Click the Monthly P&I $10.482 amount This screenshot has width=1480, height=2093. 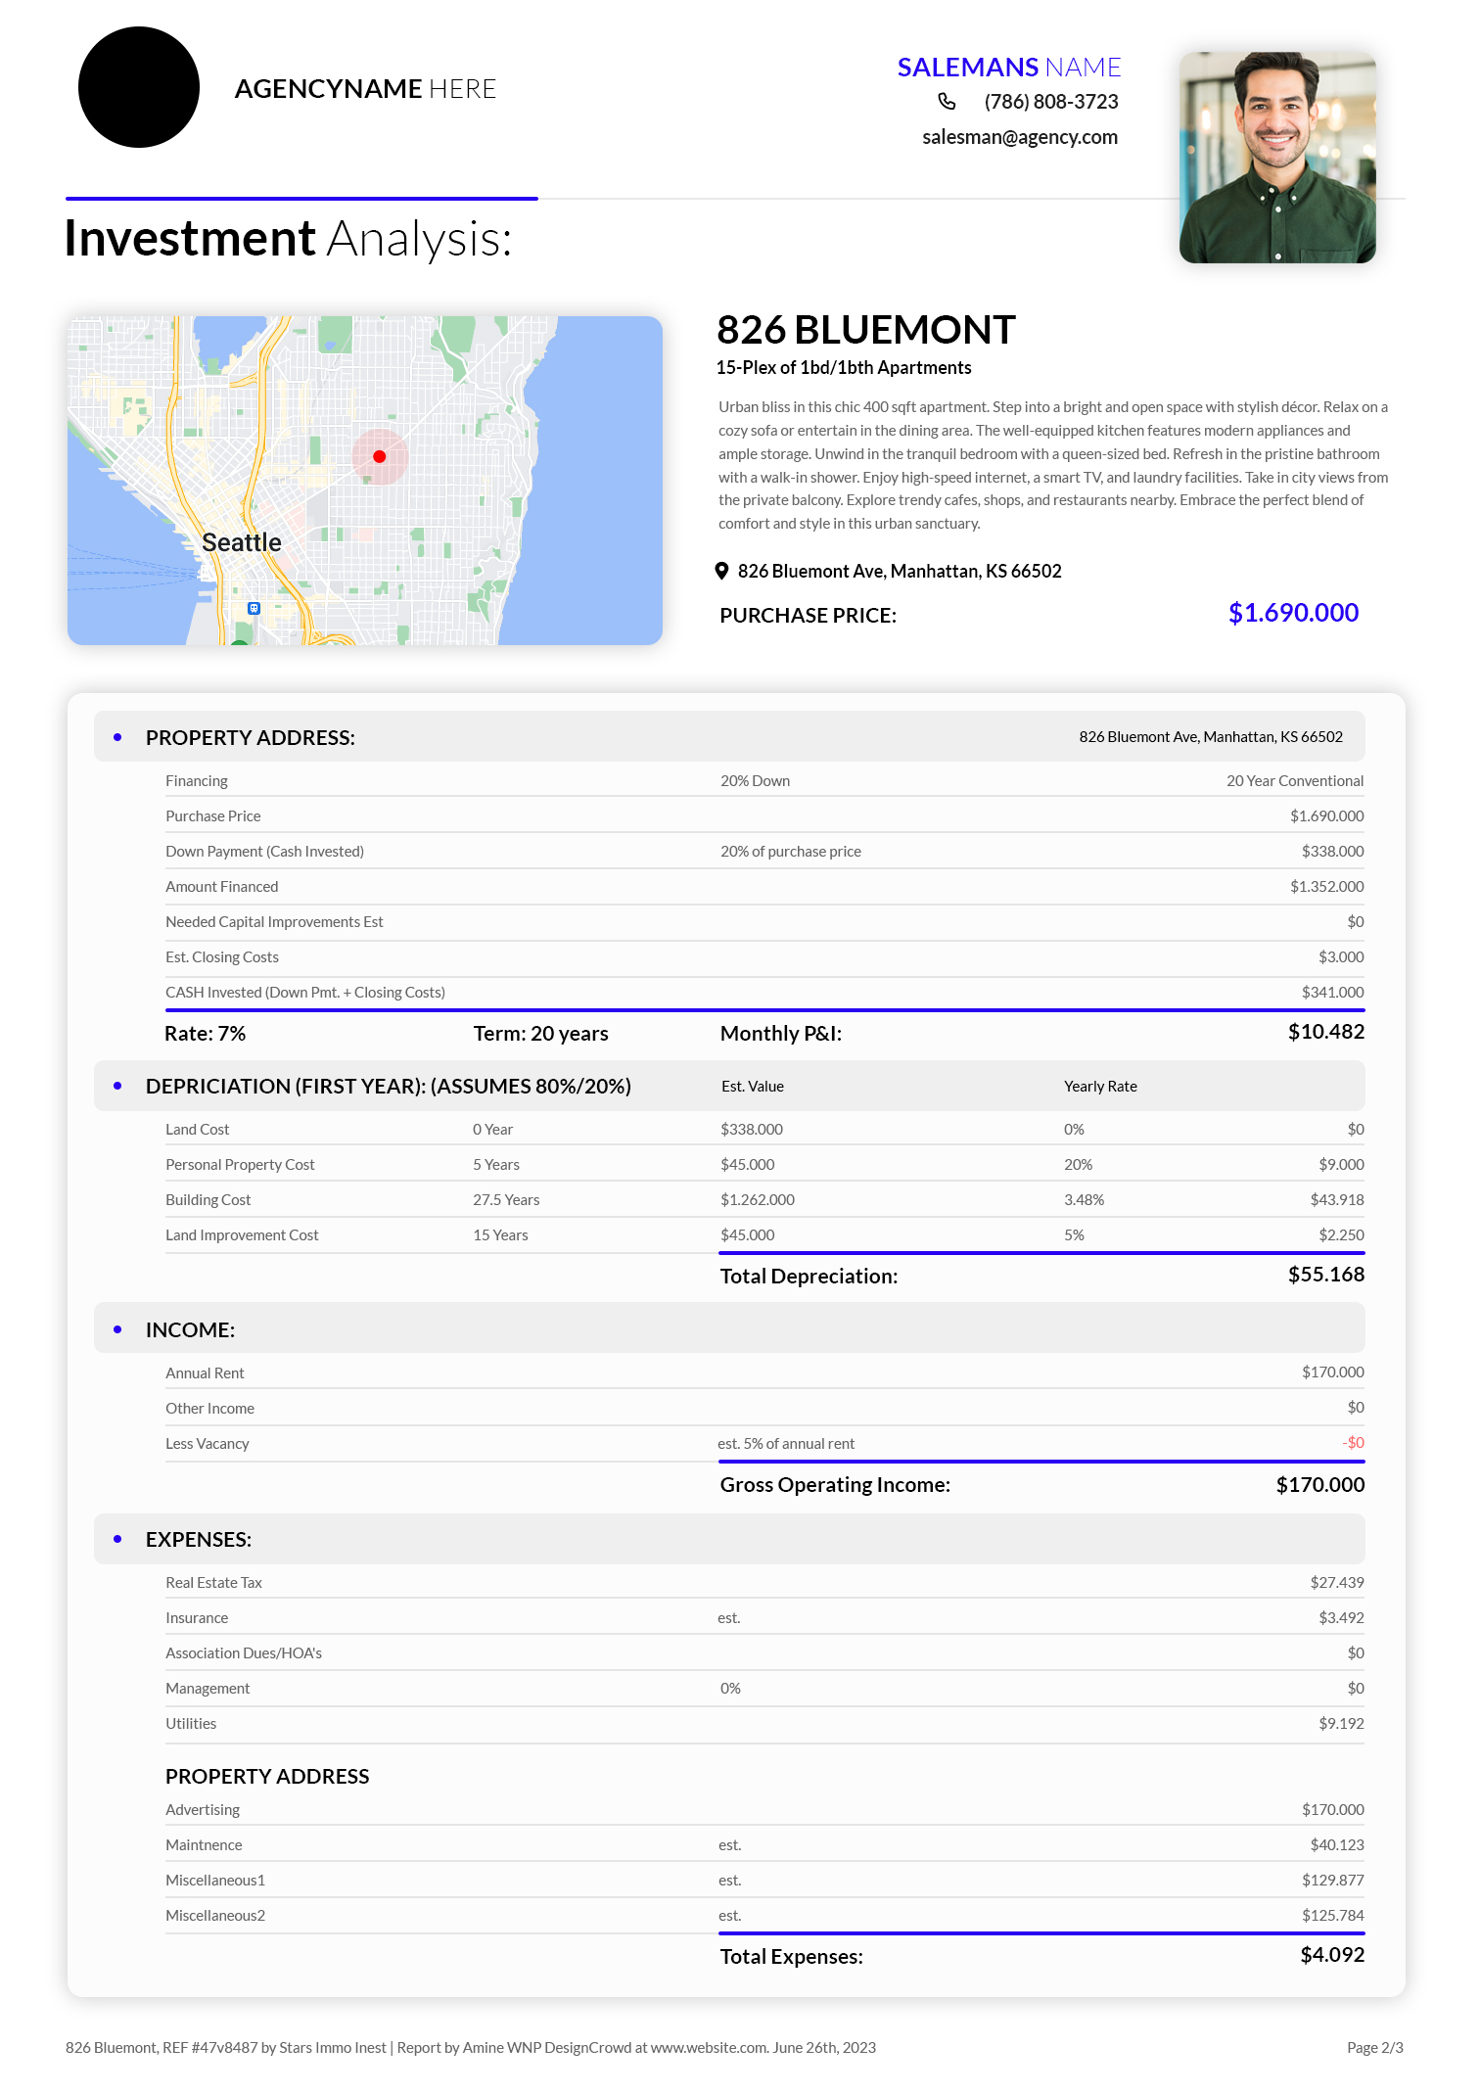(x=1325, y=1032)
